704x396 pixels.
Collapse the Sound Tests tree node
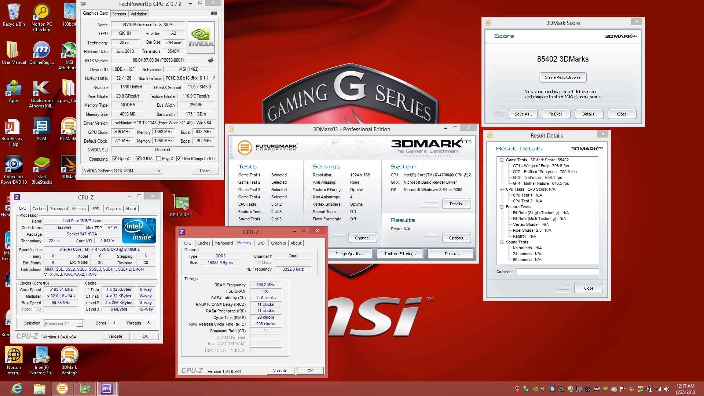pos(502,242)
